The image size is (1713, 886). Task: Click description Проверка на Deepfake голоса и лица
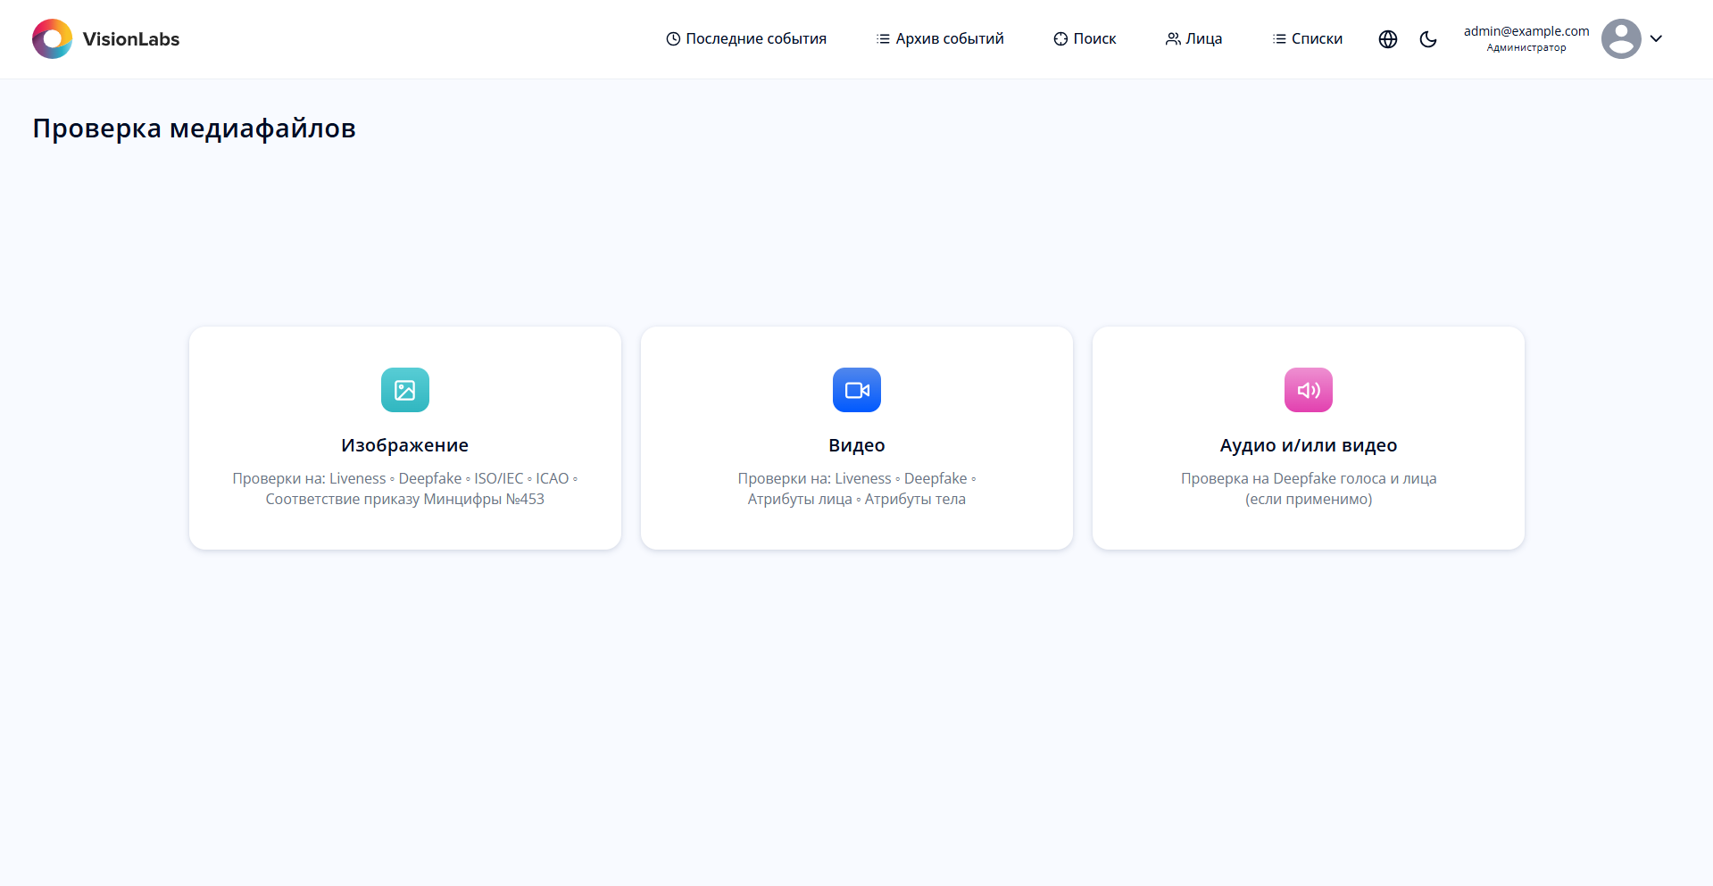[1309, 489]
